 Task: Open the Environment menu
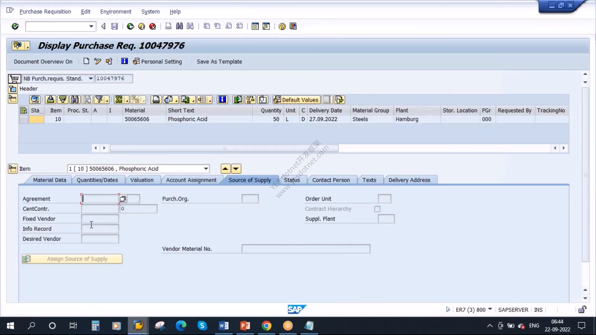pyautogui.click(x=116, y=11)
